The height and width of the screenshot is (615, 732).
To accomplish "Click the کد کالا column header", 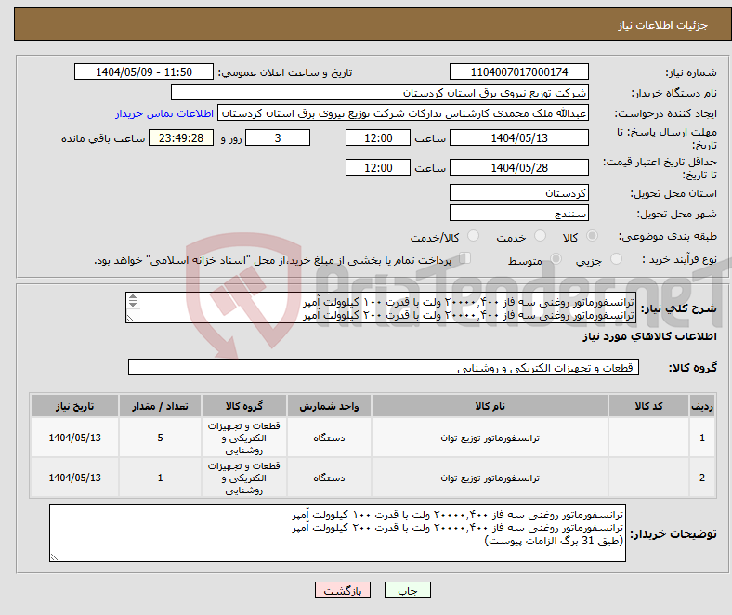I will click(648, 406).
